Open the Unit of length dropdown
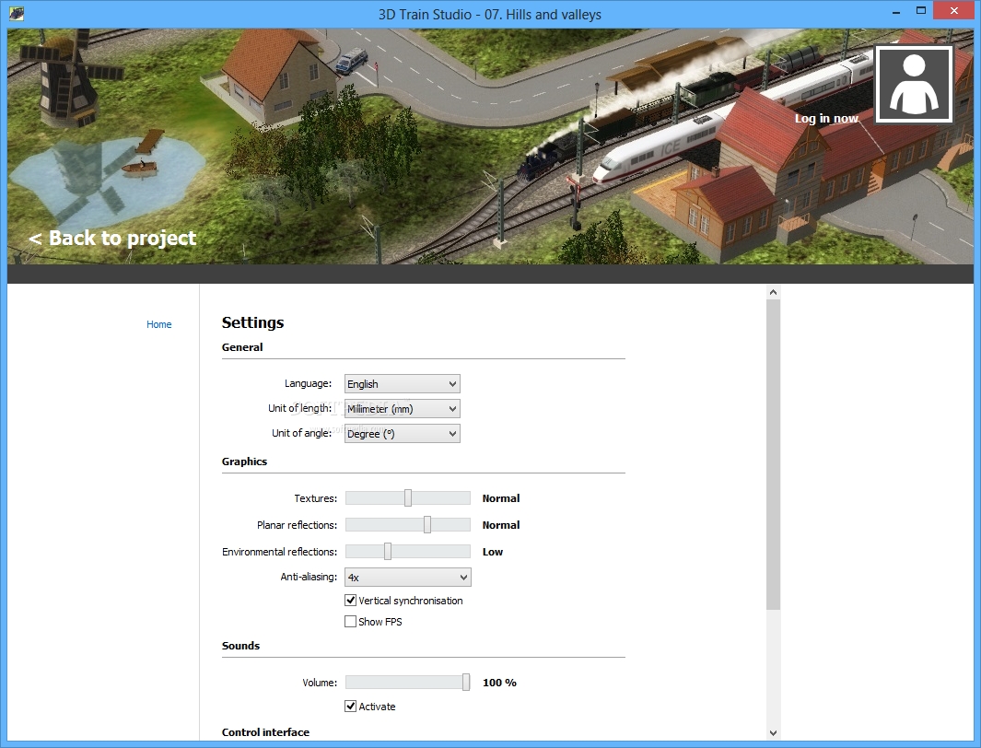 tap(403, 409)
